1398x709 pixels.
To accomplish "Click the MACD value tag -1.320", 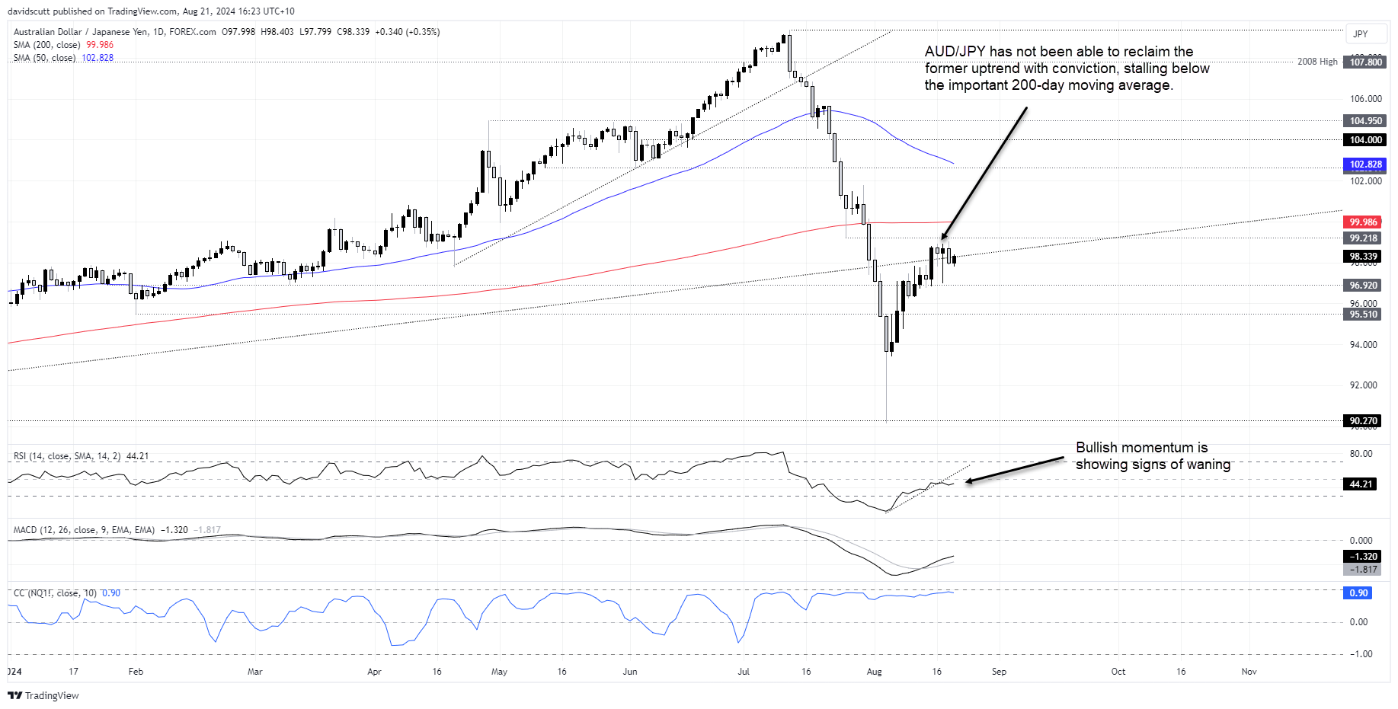I will [1363, 557].
